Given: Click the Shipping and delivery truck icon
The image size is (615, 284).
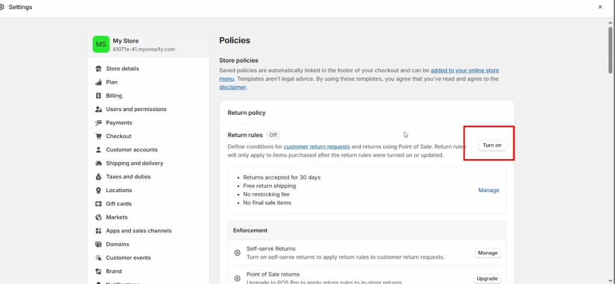Looking at the screenshot, I should coord(98,163).
